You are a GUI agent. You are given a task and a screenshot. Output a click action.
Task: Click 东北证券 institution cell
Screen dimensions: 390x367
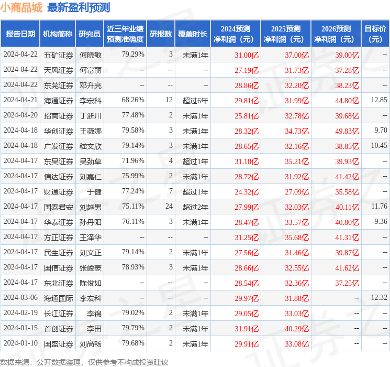point(59,283)
